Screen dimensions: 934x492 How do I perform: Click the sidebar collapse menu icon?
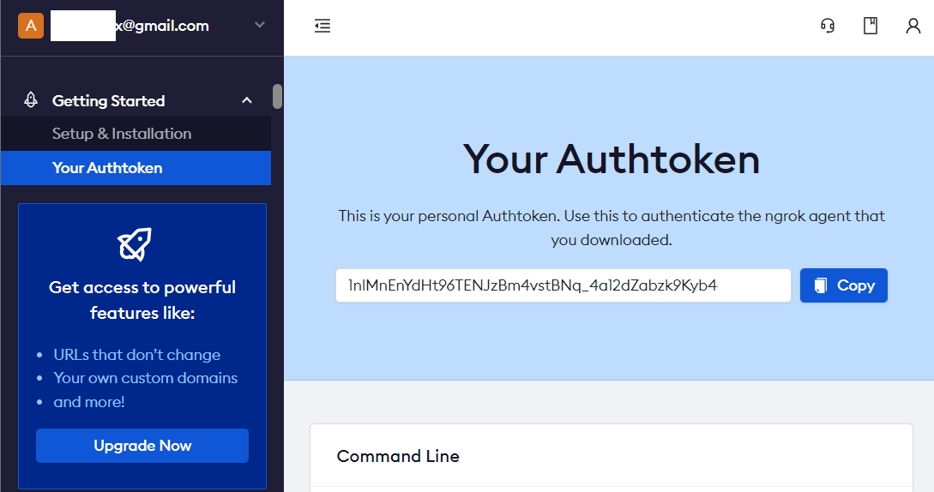322,27
